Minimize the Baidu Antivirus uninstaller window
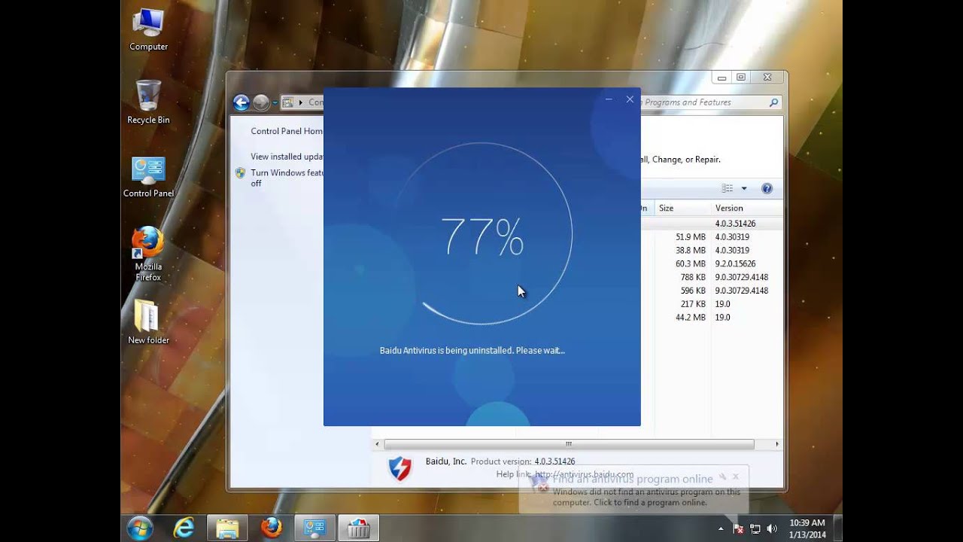963x542 pixels. tap(609, 99)
